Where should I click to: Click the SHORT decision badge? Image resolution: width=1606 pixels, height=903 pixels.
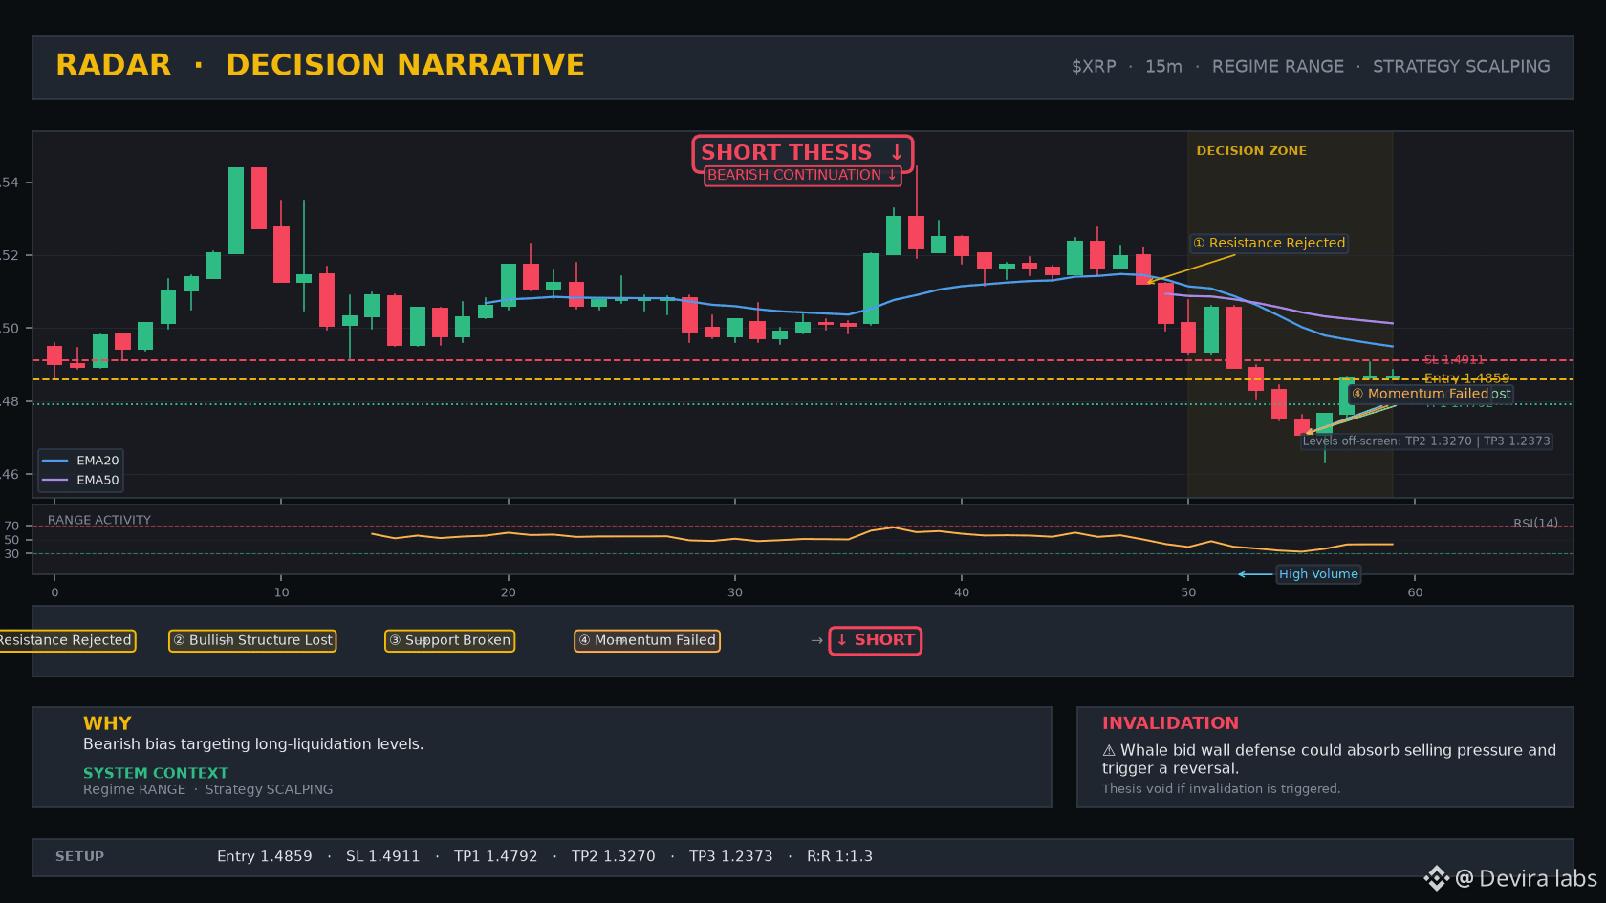tap(876, 640)
